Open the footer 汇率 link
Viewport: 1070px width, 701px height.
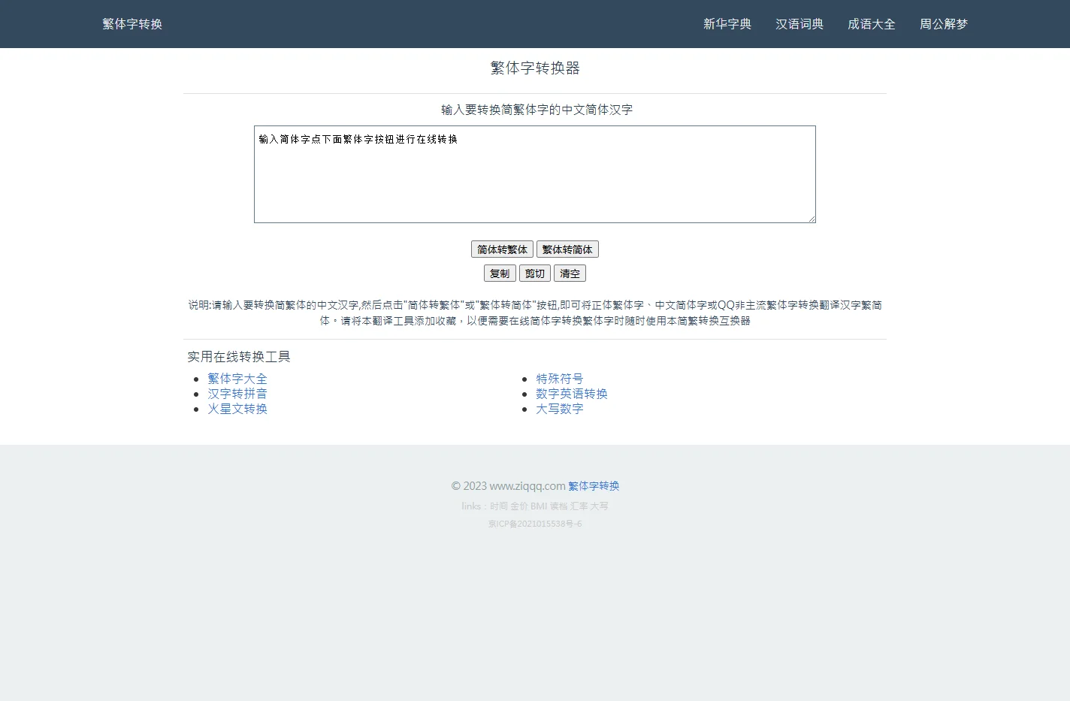[579, 506]
